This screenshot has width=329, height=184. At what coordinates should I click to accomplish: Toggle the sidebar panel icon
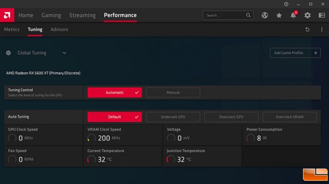322,15
